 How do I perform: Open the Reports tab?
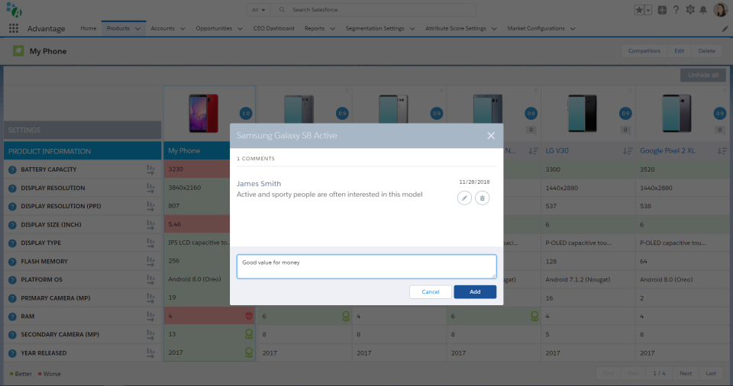click(x=315, y=28)
